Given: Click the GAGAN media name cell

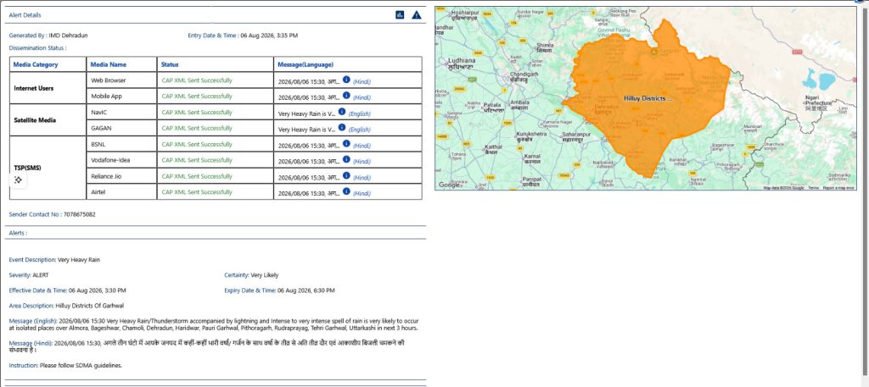Looking at the screenshot, I should [121, 128].
